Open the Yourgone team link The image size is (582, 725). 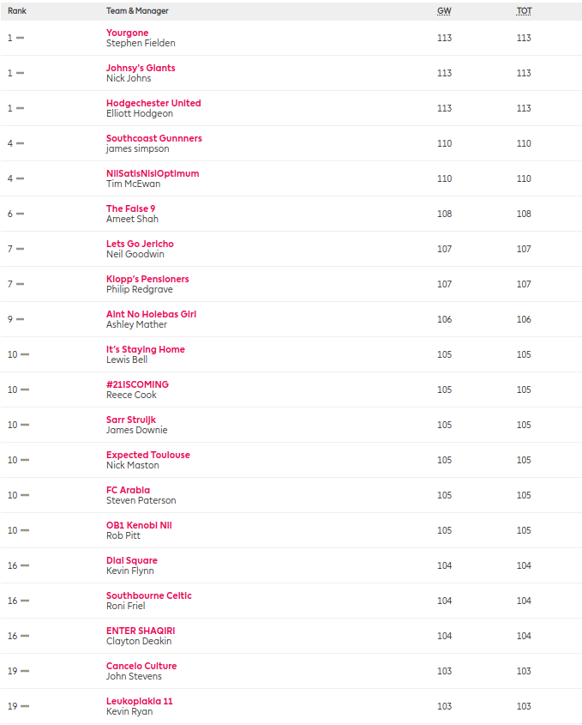point(127,33)
